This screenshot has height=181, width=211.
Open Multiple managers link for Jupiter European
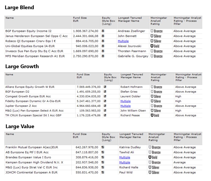pos(125,106)
